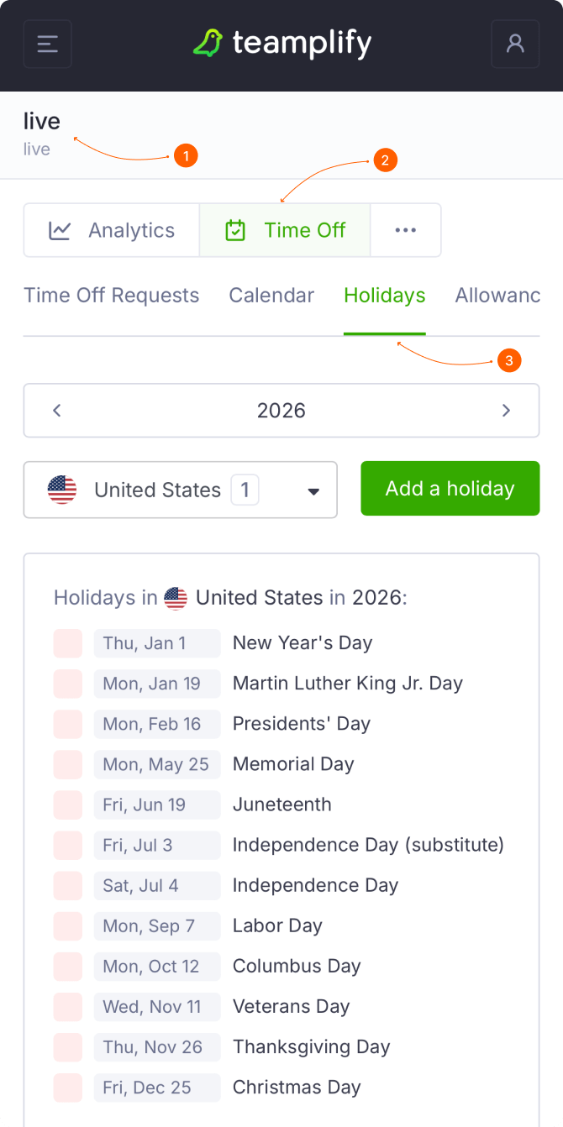The image size is (563, 1127).
Task: Switch to the Calendar tab
Action: (271, 296)
